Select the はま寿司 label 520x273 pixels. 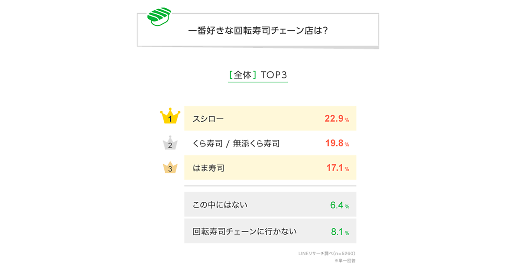point(208,168)
